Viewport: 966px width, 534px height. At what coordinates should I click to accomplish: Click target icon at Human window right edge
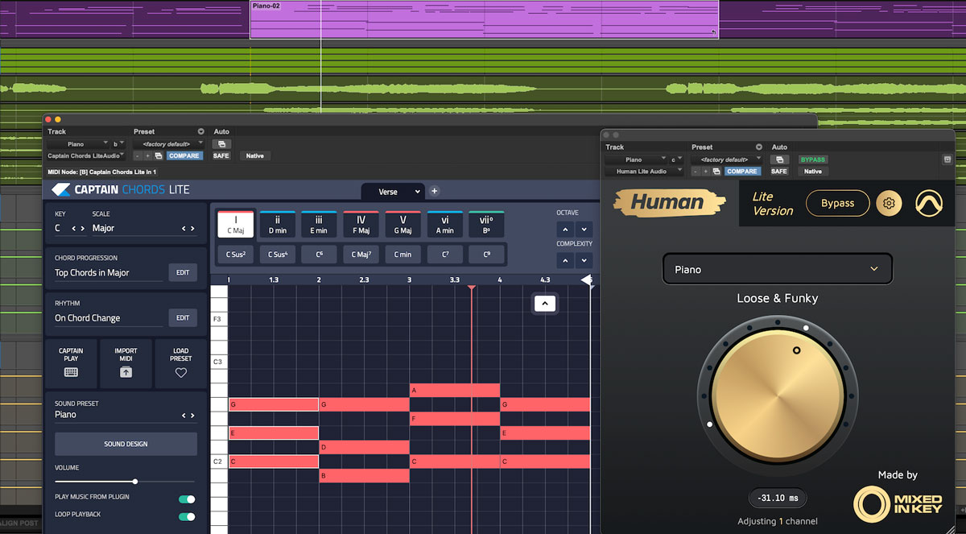948,159
